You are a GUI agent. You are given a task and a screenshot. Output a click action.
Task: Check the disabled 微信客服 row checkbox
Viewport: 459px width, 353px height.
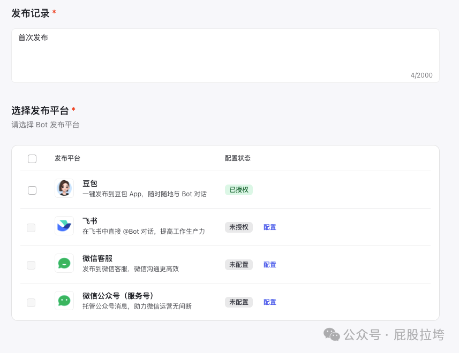click(x=31, y=265)
